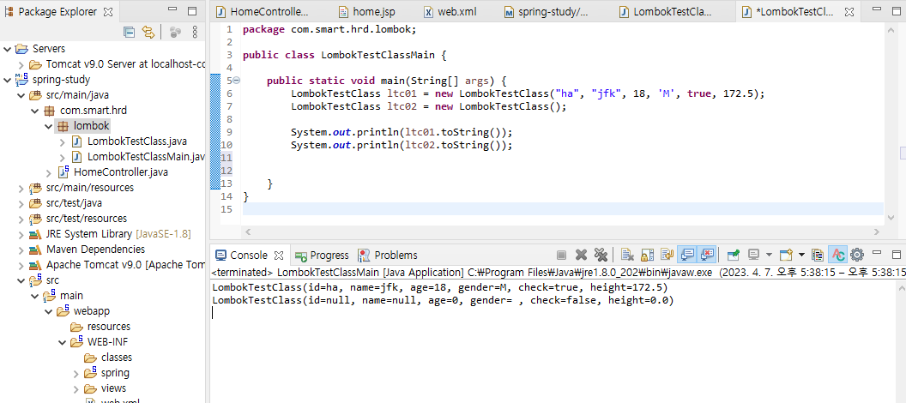Toggle show console on standard output
The width and height of the screenshot is (906, 403).
click(x=687, y=255)
